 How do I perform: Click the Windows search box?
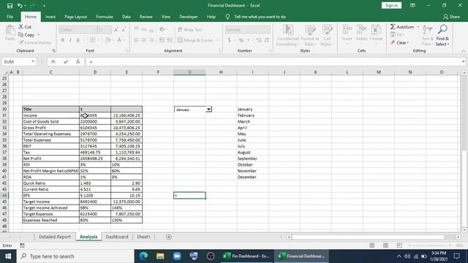tap(75, 256)
